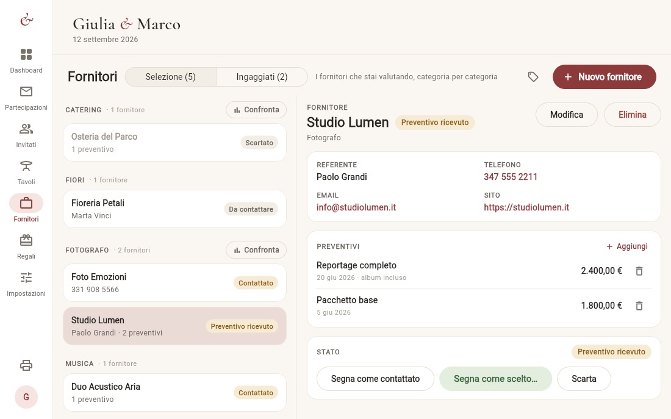Click the referente name Paolo Grandi

pyautogui.click(x=342, y=177)
